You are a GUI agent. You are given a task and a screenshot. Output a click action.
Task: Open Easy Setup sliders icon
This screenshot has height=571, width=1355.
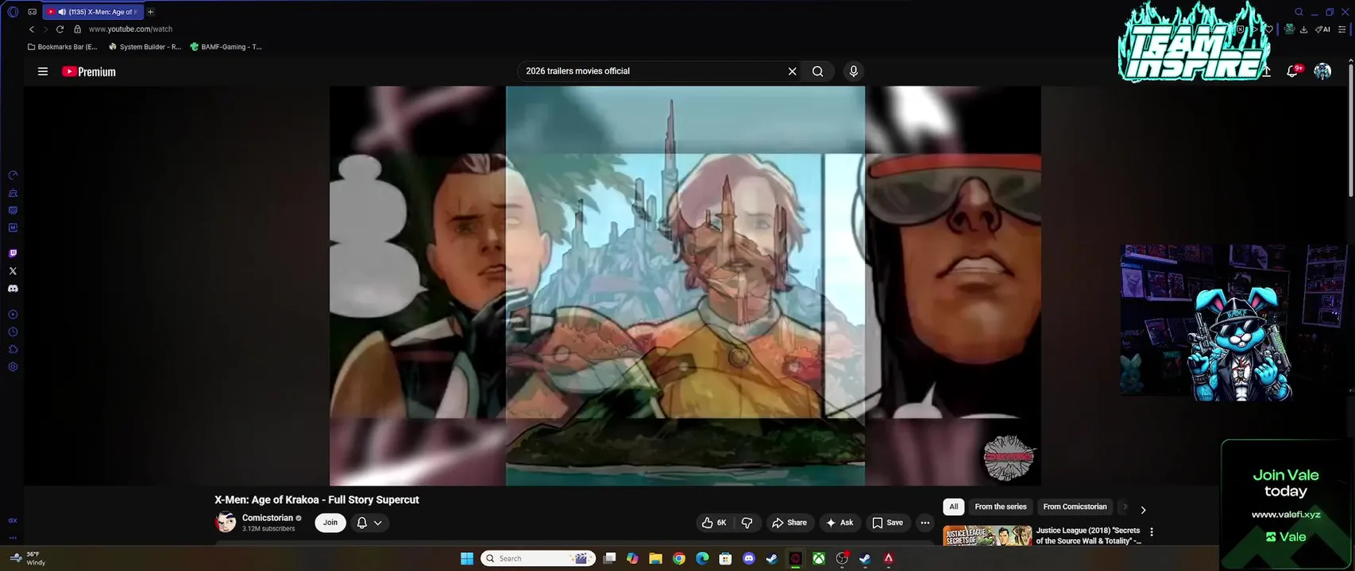1344,29
